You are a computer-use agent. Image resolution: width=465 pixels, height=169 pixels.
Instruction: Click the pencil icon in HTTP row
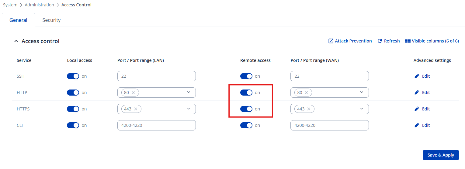tap(417, 93)
